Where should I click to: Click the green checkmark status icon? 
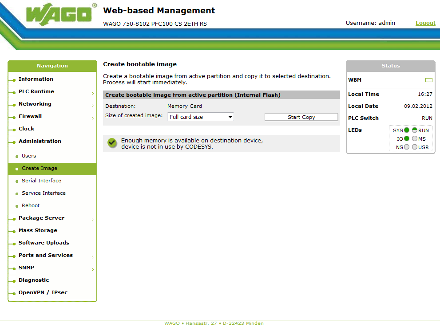click(x=112, y=143)
